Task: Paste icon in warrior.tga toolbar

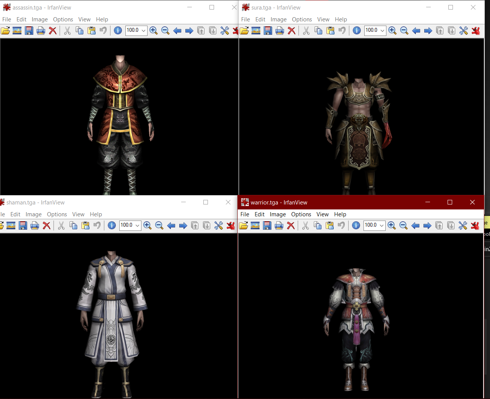Action: tap(329, 225)
